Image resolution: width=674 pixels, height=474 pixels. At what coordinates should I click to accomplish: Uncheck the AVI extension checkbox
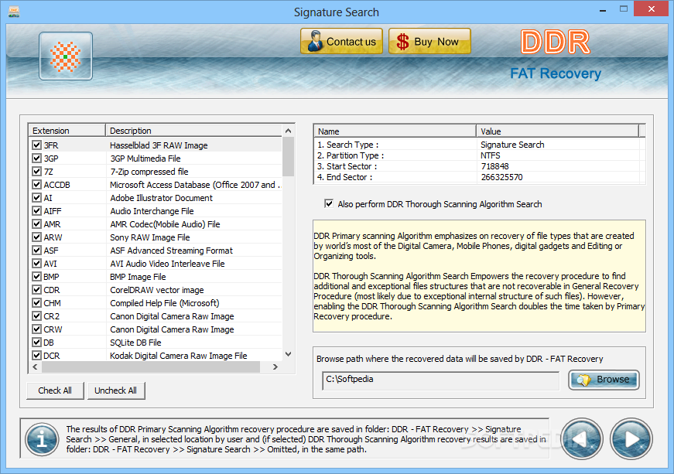click(37, 263)
